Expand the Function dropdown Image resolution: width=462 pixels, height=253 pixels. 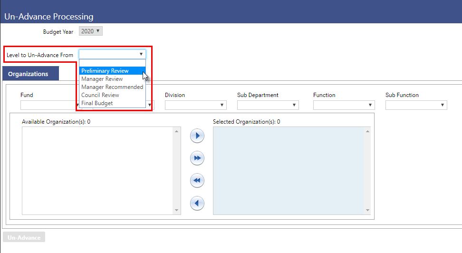[x=344, y=105]
